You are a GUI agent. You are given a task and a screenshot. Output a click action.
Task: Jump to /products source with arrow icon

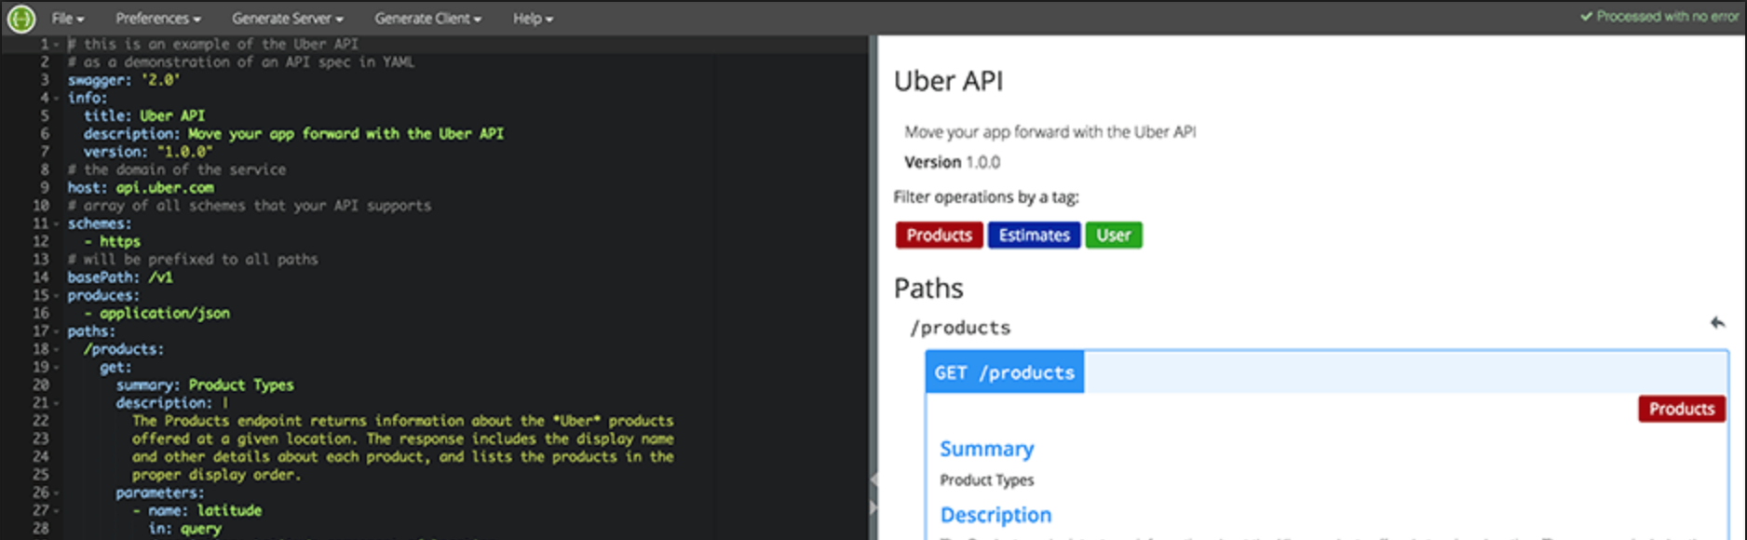coord(1717,323)
